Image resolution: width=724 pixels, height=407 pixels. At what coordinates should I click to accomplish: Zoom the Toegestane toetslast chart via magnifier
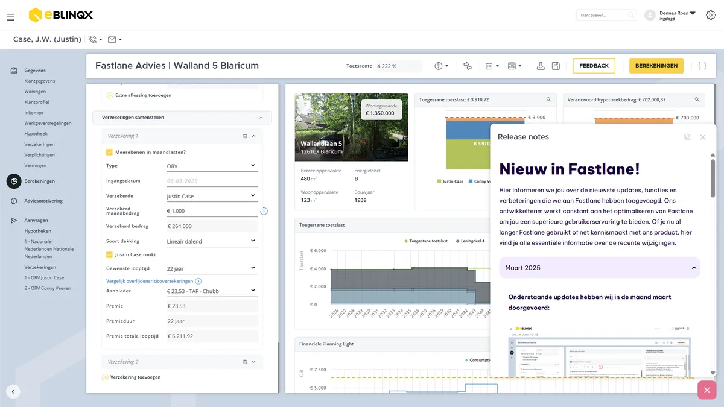click(x=548, y=99)
